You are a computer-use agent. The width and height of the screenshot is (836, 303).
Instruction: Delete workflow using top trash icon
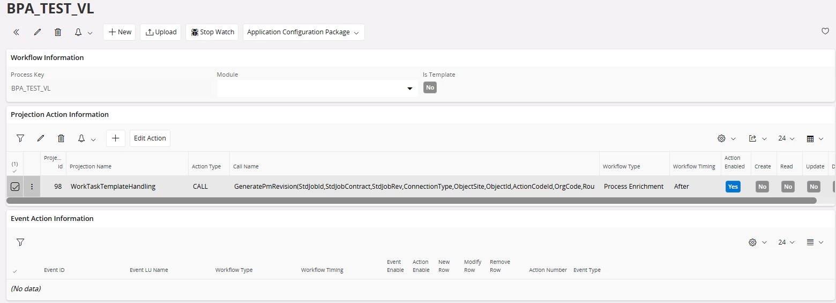click(x=58, y=32)
